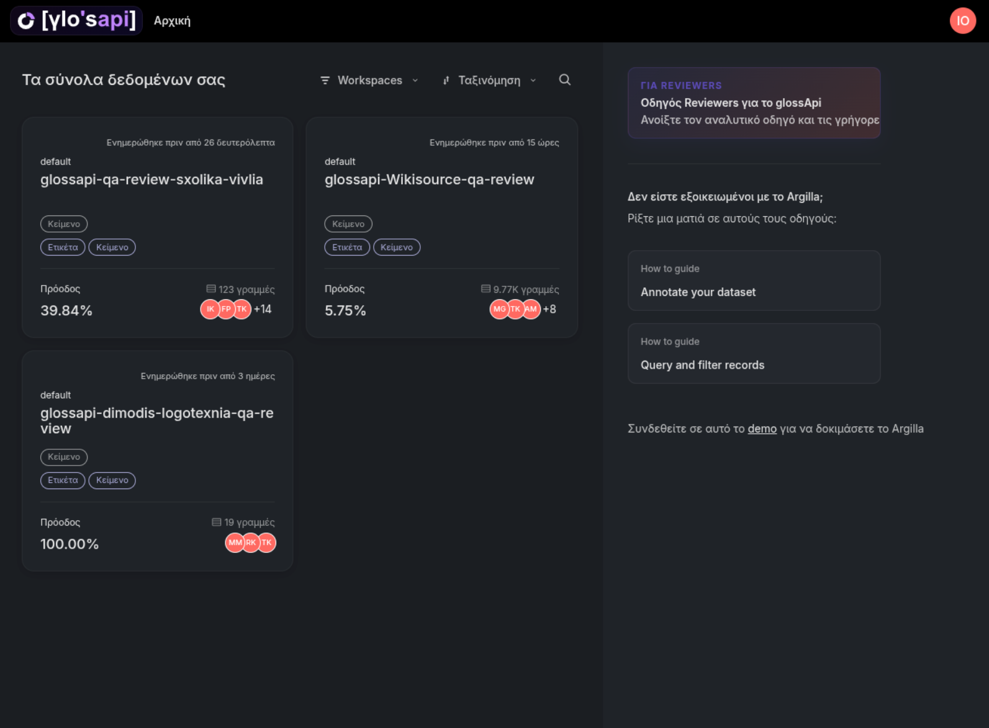Click the [γlo'sapi] logo
Image resolution: width=989 pixels, height=728 pixels.
click(x=76, y=20)
